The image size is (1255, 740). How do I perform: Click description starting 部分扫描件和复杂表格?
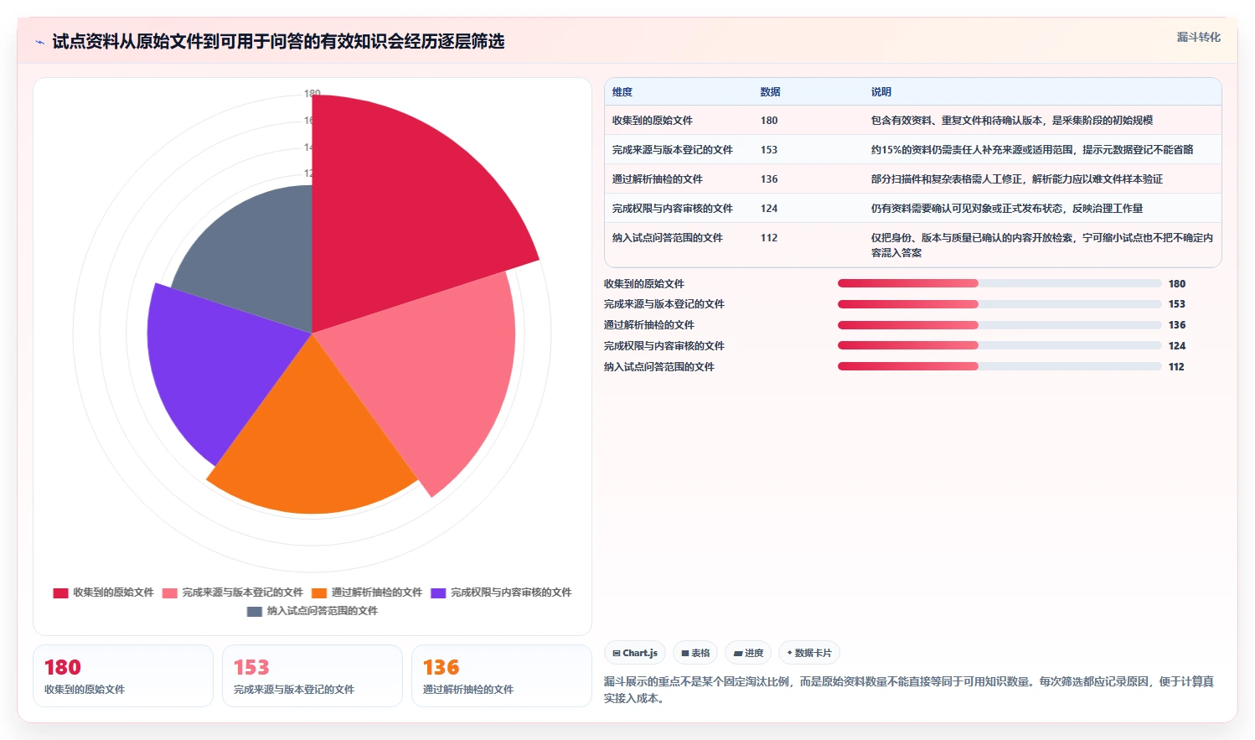pos(1017,179)
